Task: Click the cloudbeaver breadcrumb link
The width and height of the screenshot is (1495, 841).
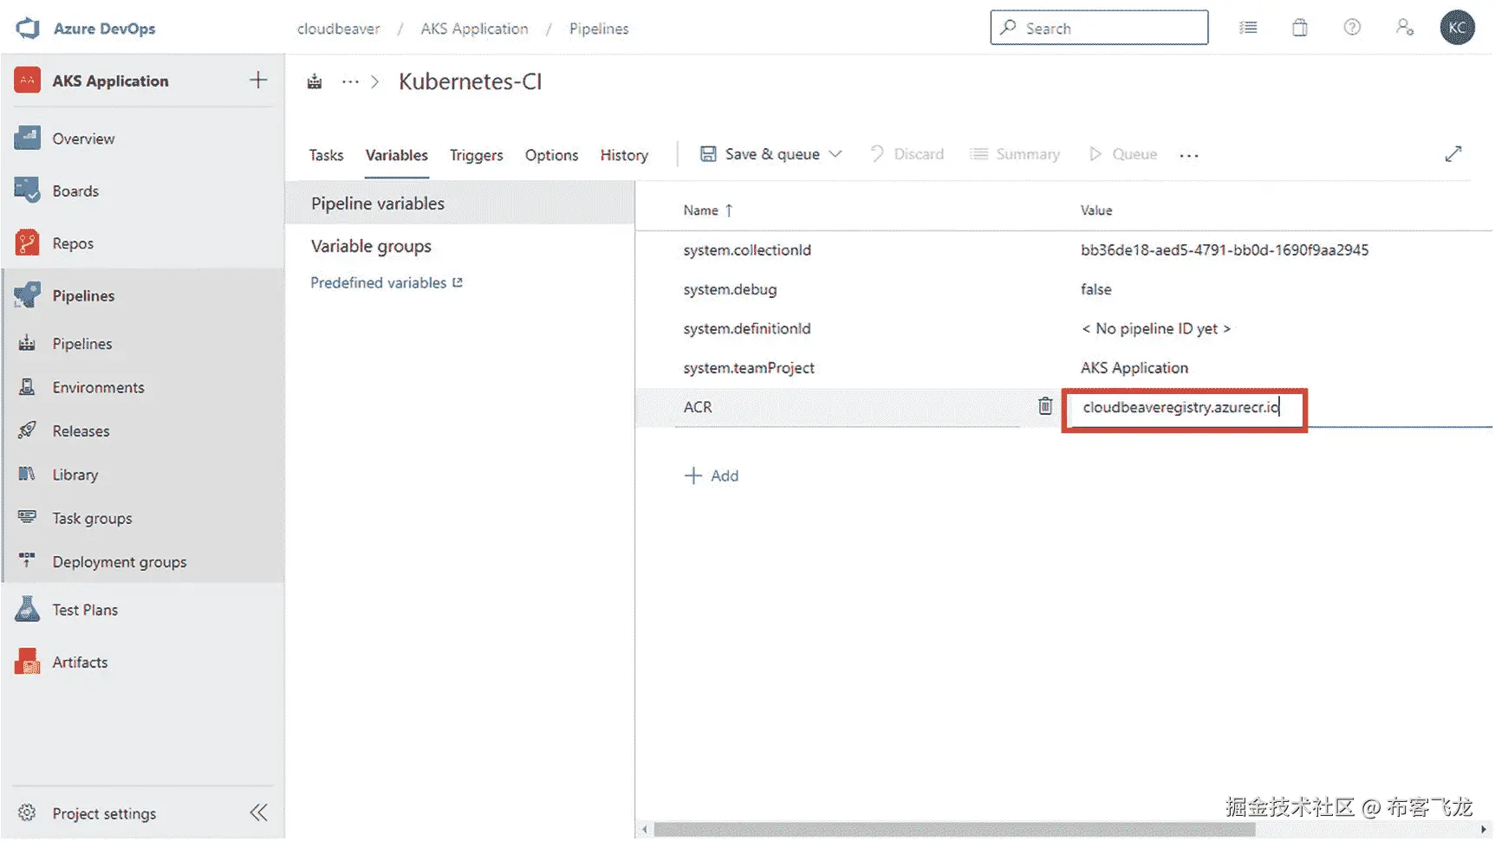Action: (338, 29)
